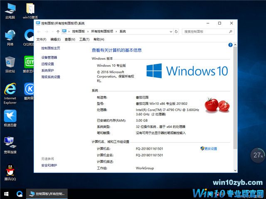
Task: Open the win10激活 folder icon
Action: [x=30, y=11]
